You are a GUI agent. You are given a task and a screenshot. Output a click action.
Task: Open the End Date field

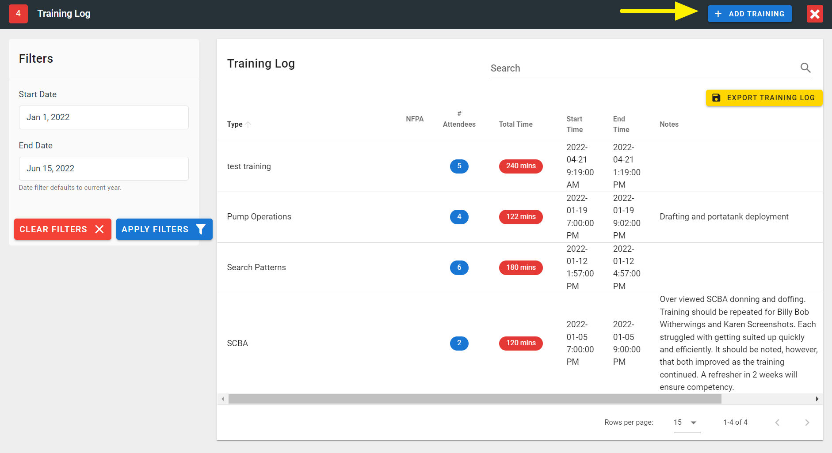(103, 169)
